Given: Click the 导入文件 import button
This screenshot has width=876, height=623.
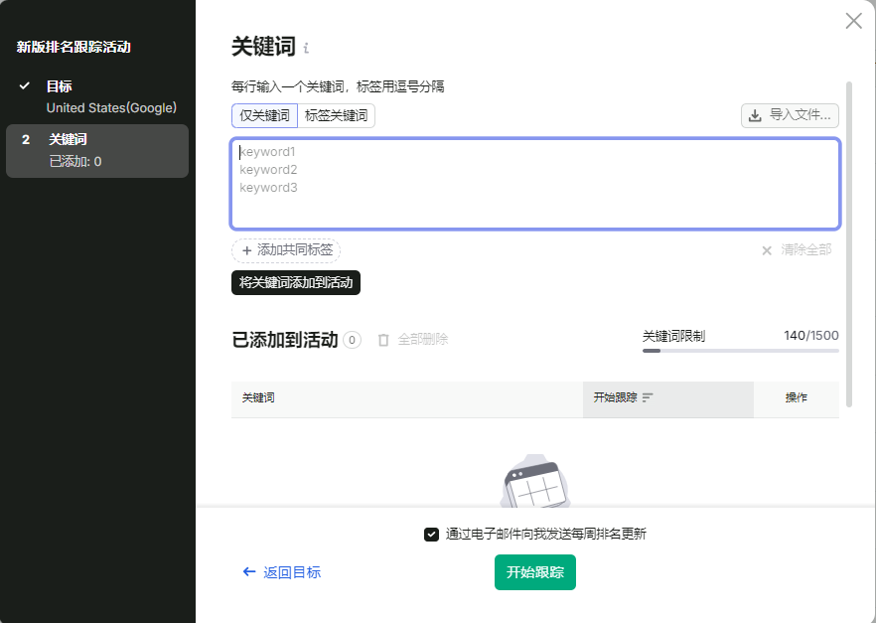Looking at the screenshot, I should tap(790, 115).
